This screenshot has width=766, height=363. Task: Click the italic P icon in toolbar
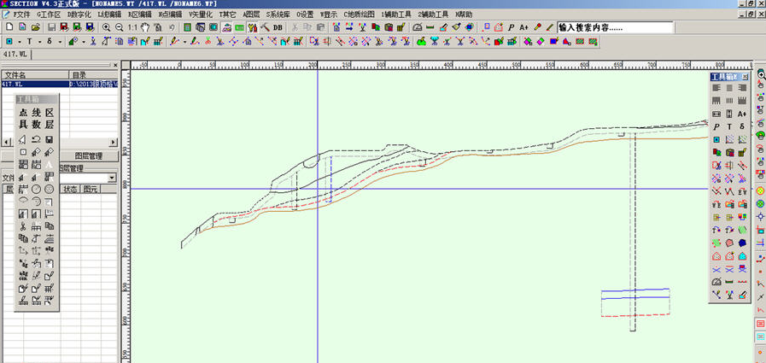point(511,27)
